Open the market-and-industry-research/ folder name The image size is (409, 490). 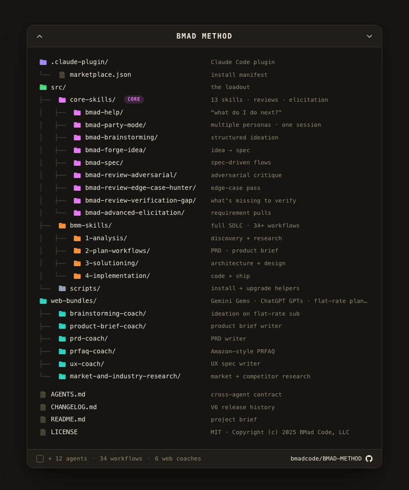pyautogui.click(x=125, y=376)
